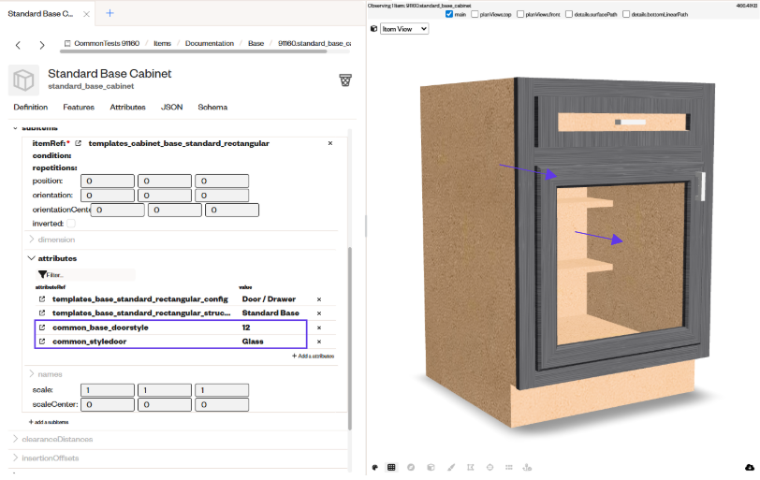The width and height of the screenshot is (760, 480).
Task: Click the compass icon in viewer toolbar
Action: 411,468
